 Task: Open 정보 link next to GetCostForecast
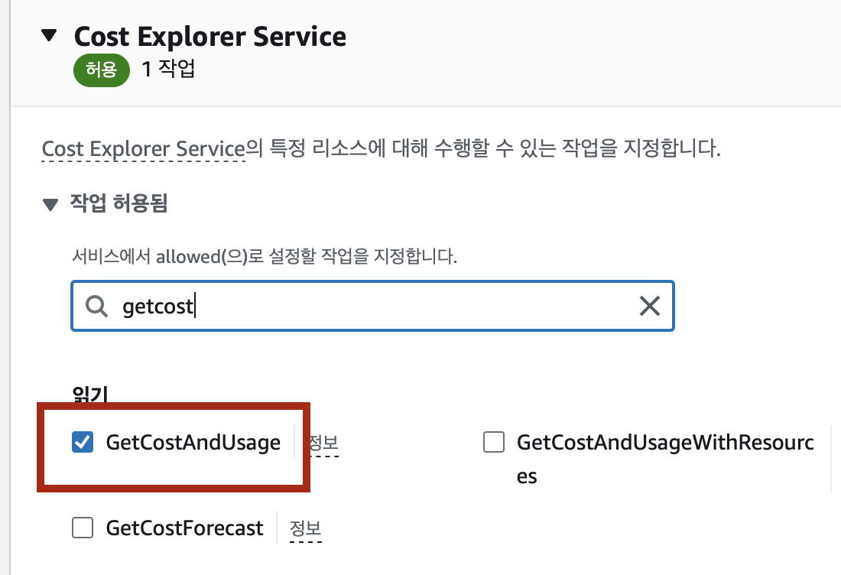305,529
